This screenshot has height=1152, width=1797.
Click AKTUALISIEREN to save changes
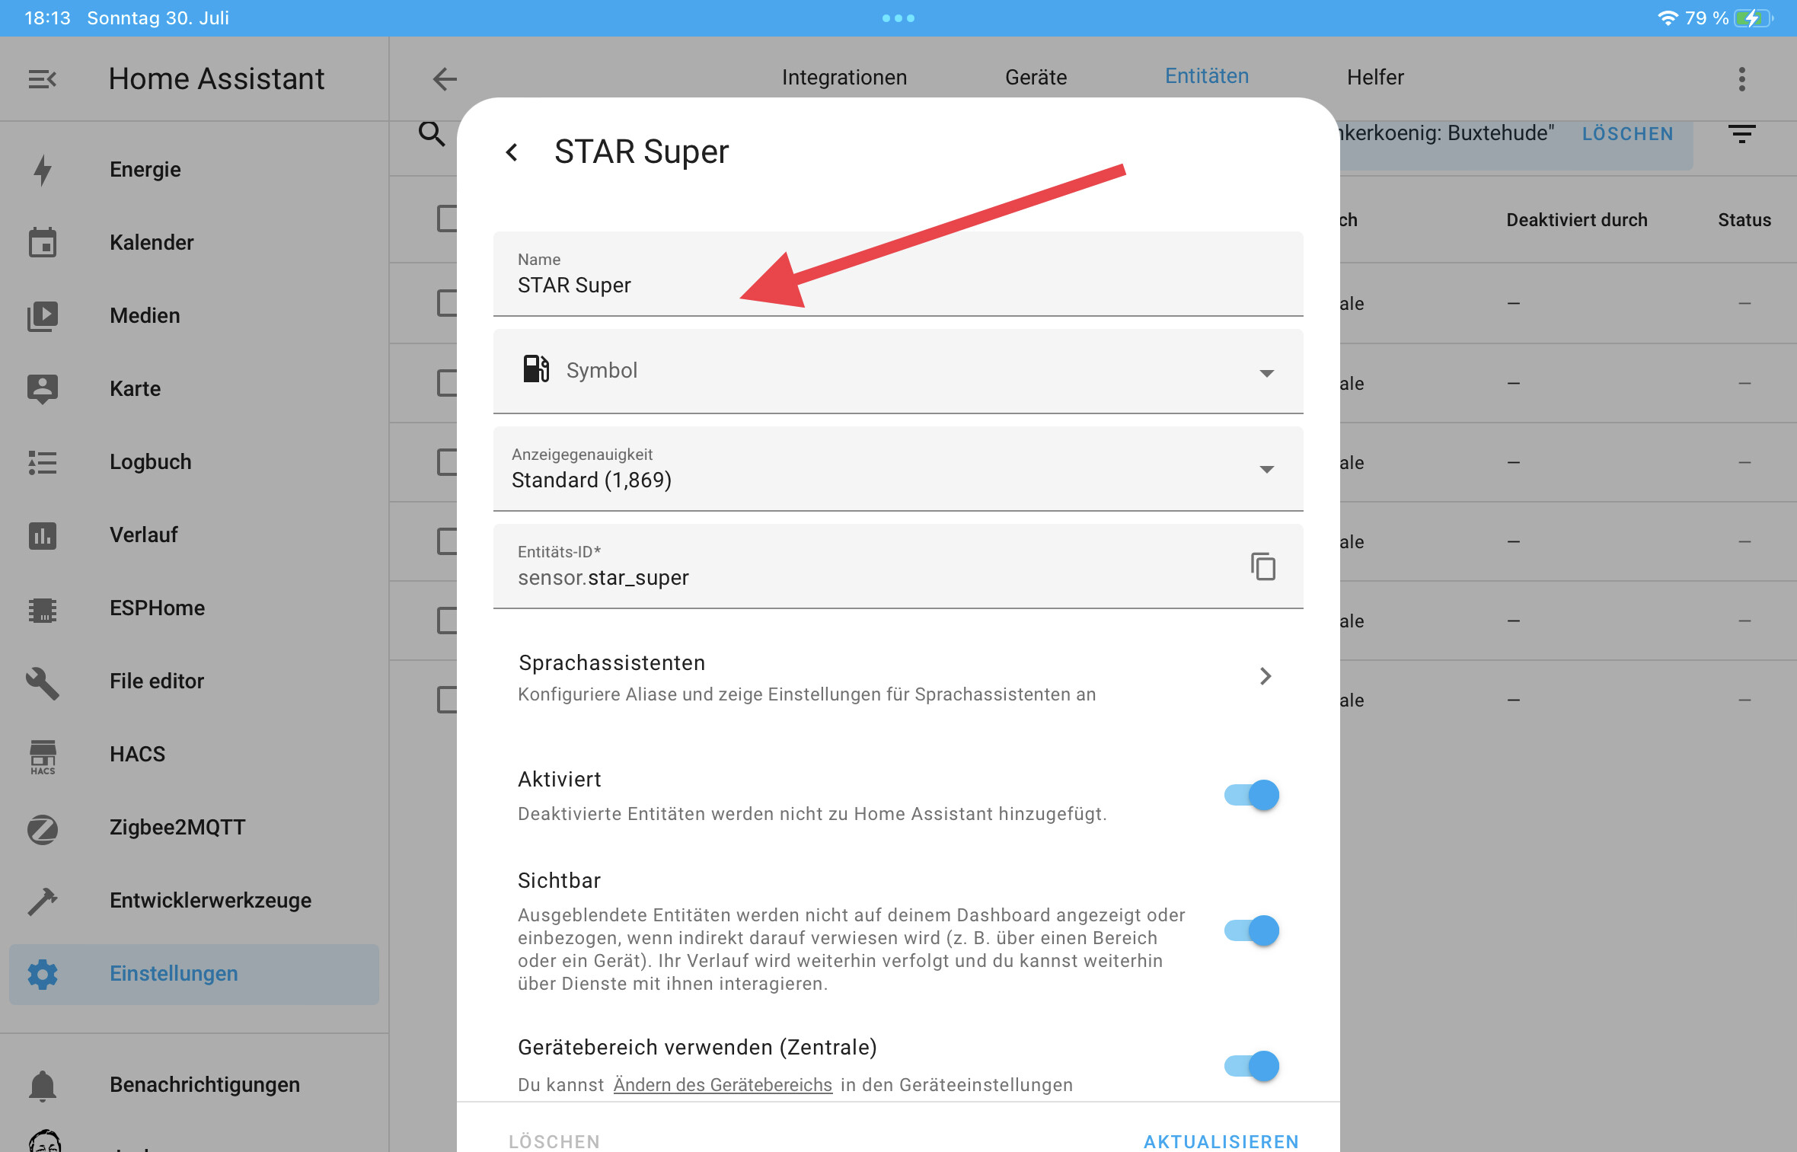(x=1221, y=1141)
